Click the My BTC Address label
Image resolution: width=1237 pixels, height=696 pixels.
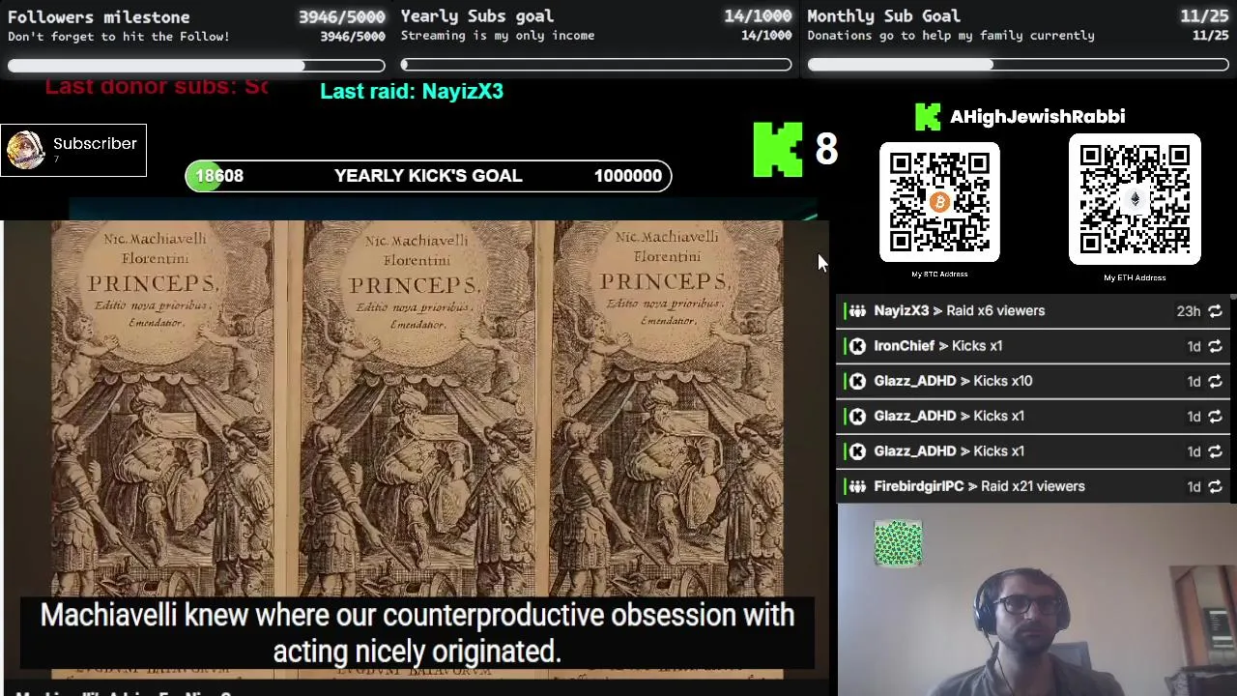tap(939, 275)
